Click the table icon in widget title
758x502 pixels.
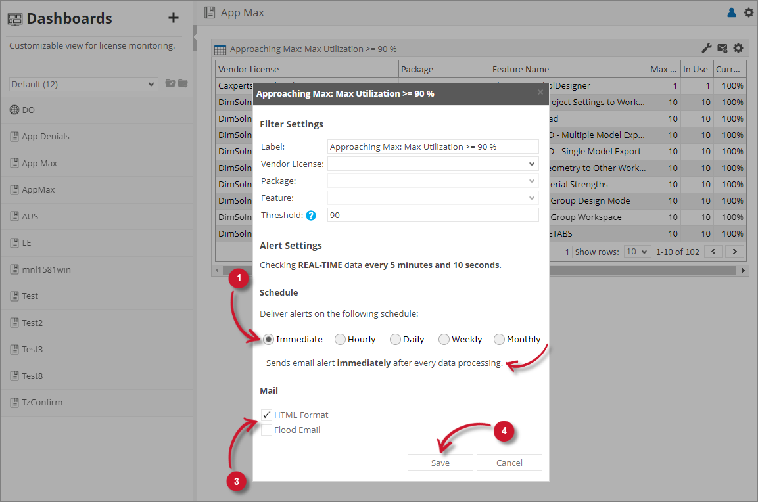click(220, 49)
